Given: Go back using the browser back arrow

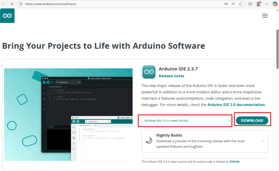Looking at the screenshot, I should tap(4, 4).
